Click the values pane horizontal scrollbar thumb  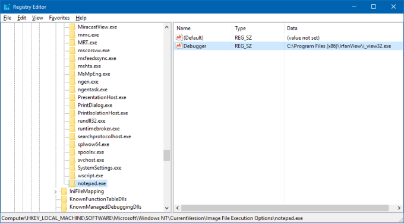click(x=285, y=208)
